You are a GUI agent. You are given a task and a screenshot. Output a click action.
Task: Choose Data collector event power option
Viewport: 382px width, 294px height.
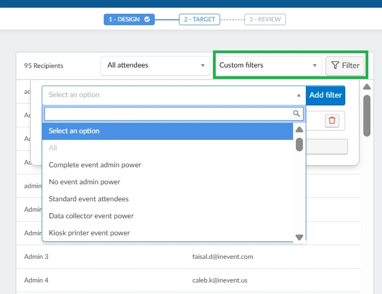[91, 216]
